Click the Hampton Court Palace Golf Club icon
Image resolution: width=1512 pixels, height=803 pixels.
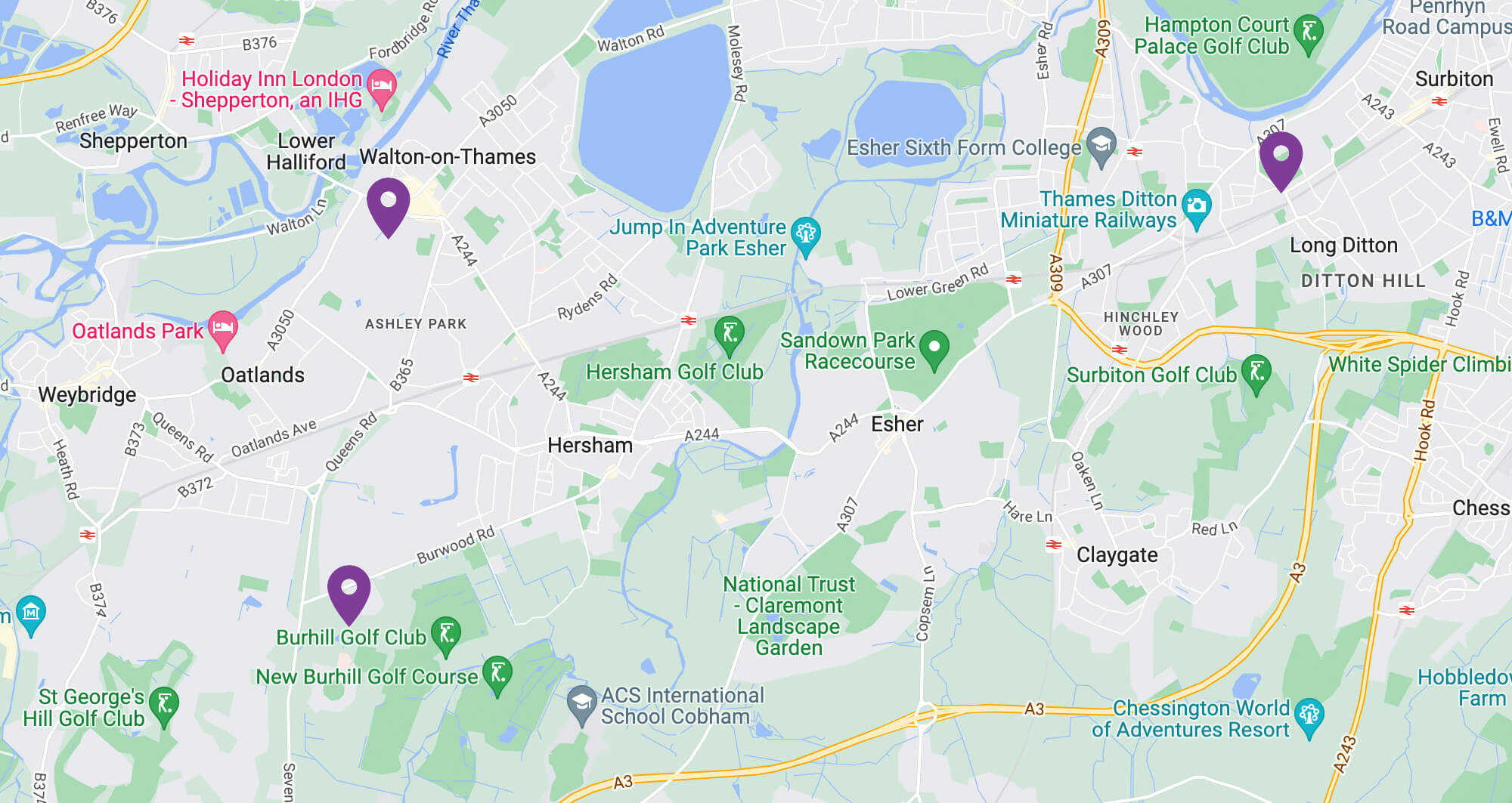[1309, 35]
